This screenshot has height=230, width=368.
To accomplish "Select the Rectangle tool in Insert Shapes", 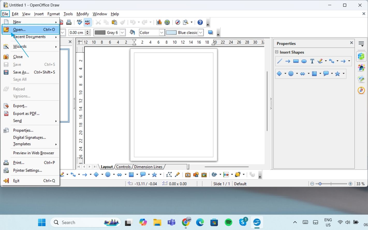I will 296,61.
